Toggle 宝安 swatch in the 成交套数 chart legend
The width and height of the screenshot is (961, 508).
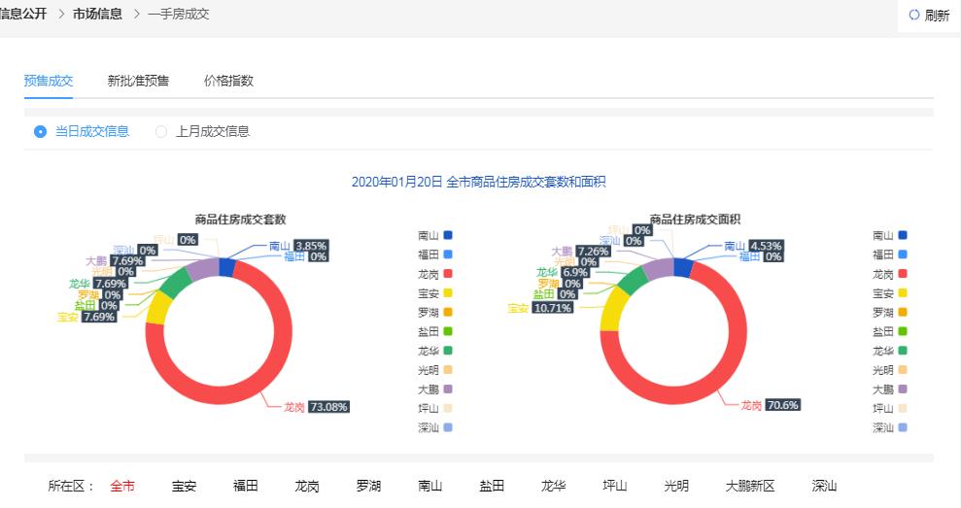pyautogui.click(x=448, y=293)
